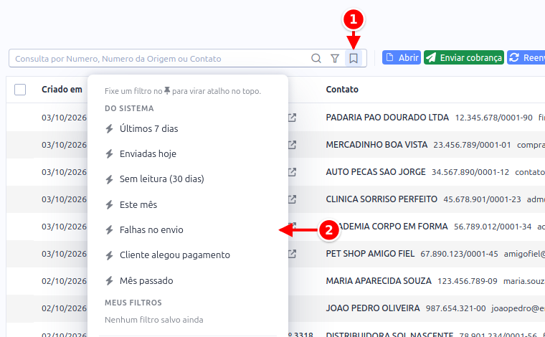This screenshot has height=337, width=545.
Task: Open external link icon in CLINICA SORRISO PERFEITO row
Action: click(292, 199)
